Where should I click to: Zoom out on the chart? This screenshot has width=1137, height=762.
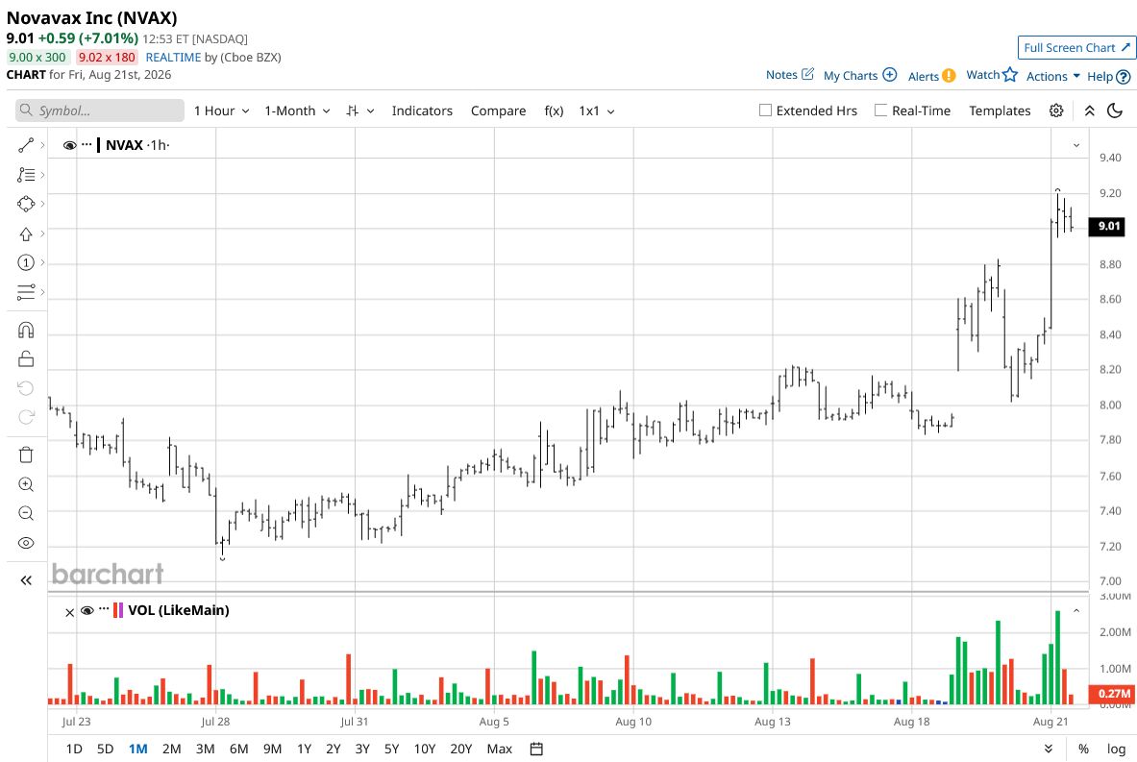[26, 513]
